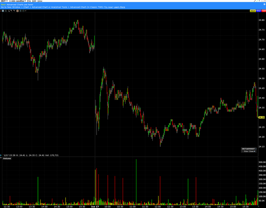Click the red Sell button
266x208 pixels.
(x=264, y=11)
